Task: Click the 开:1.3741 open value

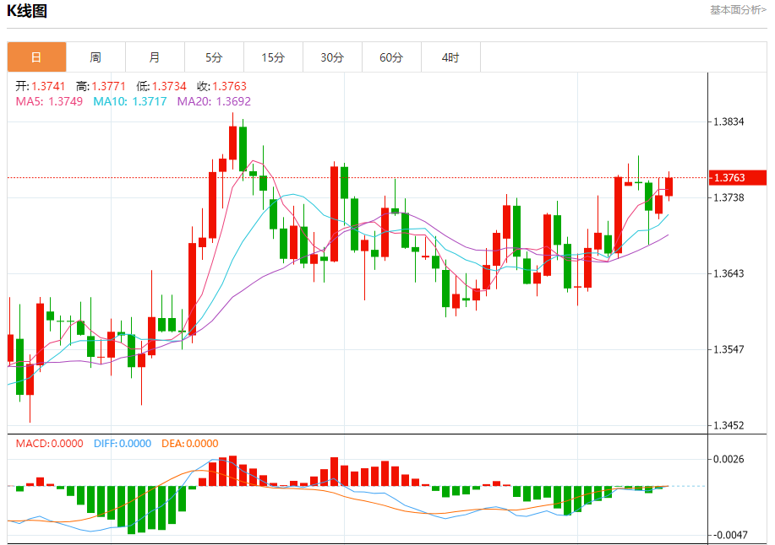Action: tap(41, 86)
